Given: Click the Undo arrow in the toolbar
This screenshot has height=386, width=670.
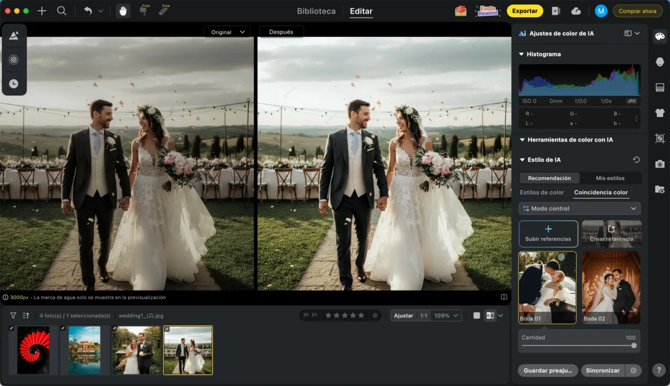Looking at the screenshot, I should (88, 10).
